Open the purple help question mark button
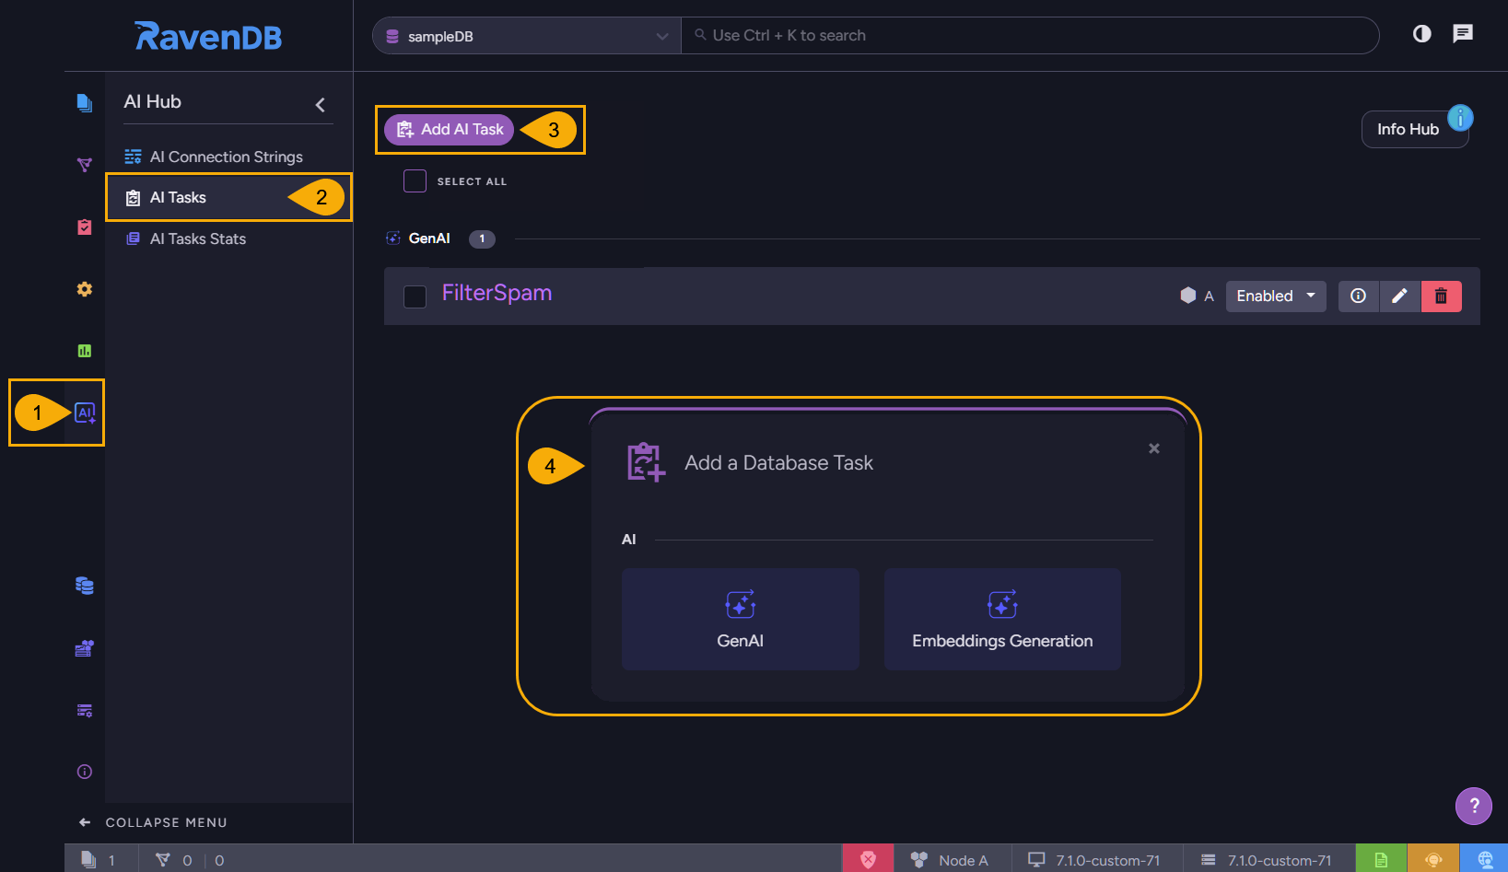The image size is (1508, 872). (x=1474, y=806)
